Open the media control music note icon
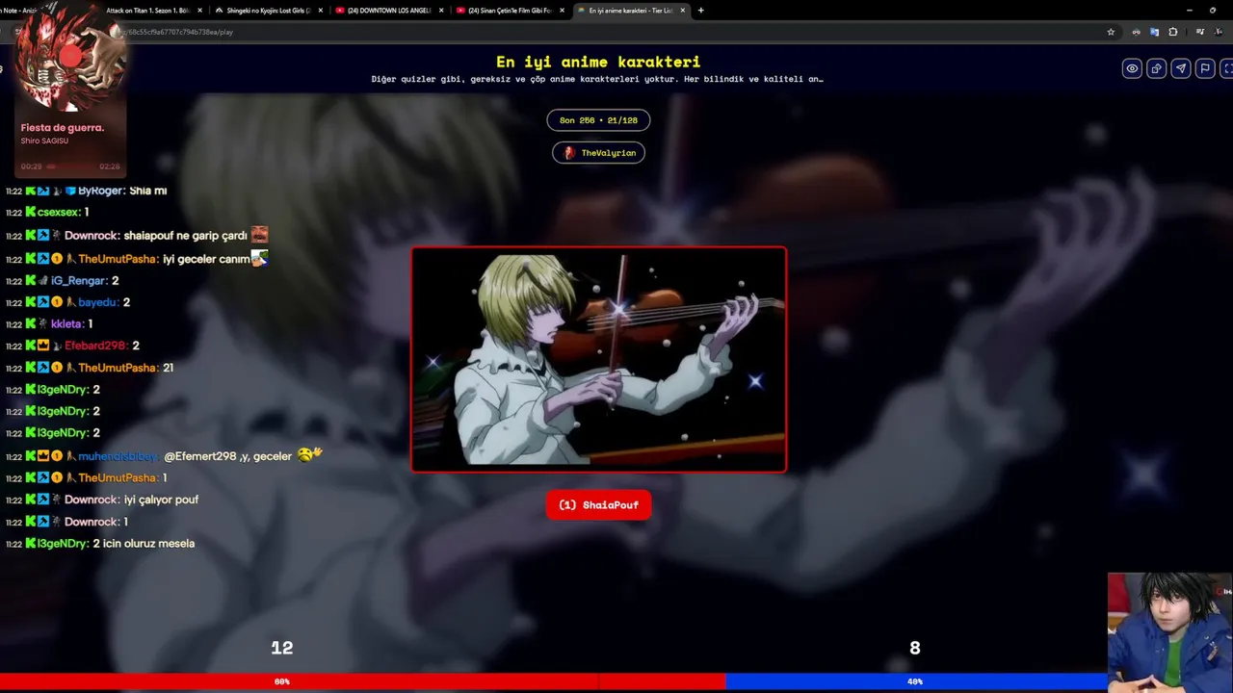The height and width of the screenshot is (693, 1233). click(x=1199, y=32)
